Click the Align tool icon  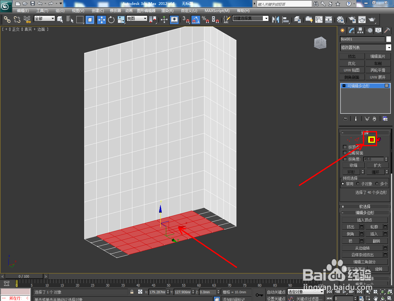coord(286,20)
